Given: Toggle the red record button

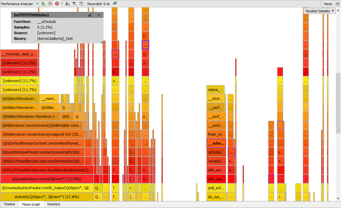Looking at the screenshot, I should click(x=57, y=4).
